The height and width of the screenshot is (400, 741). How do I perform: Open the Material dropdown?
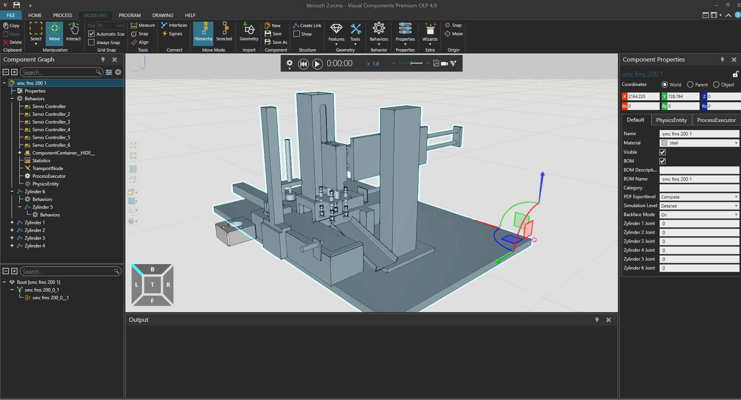coord(699,143)
